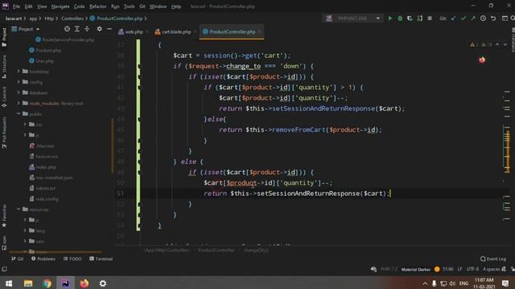Screen dimensions: 515x289
Task: Click the app breadcrumb in navigation bar
Action: 33,18
